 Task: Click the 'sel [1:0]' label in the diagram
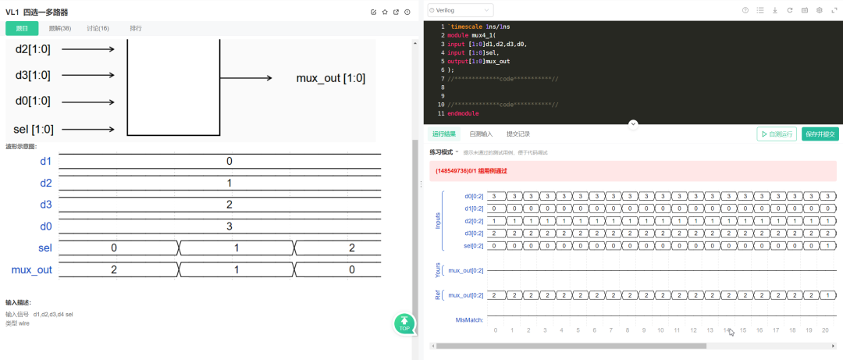point(34,129)
